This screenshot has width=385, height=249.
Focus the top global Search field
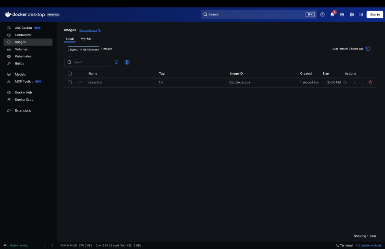coord(258,14)
